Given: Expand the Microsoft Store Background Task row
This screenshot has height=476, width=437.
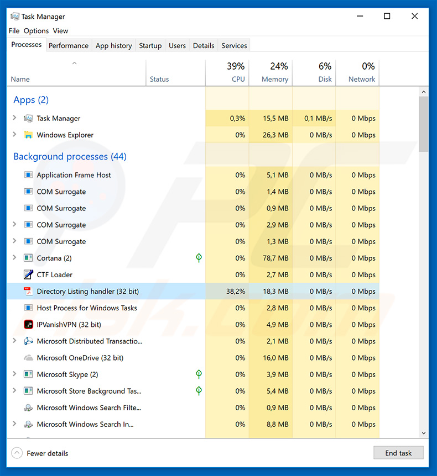Looking at the screenshot, I should click(x=14, y=390).
